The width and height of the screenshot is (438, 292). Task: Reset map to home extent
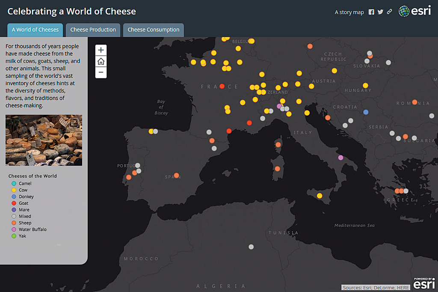pyautogui.click(x=101, y=61)
